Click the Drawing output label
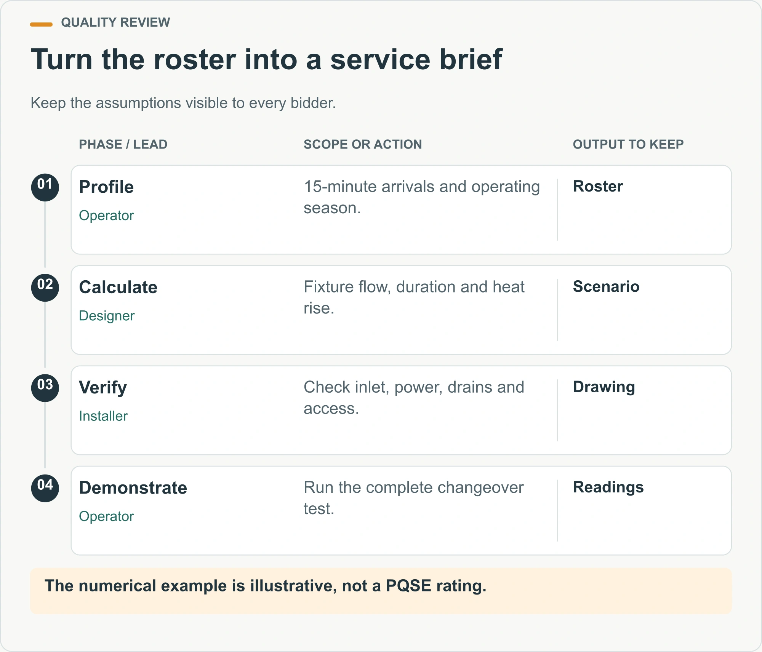 pos(604,387)
